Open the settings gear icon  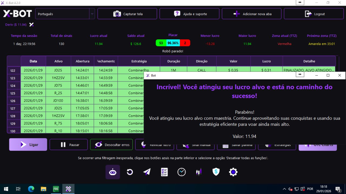click(233, 172)
